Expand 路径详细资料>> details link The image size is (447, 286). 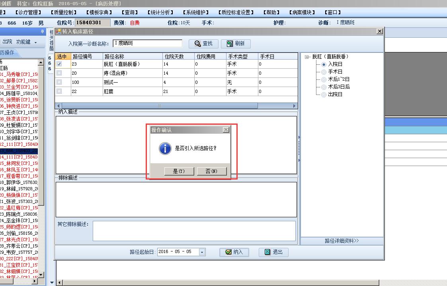click(342, 241)
